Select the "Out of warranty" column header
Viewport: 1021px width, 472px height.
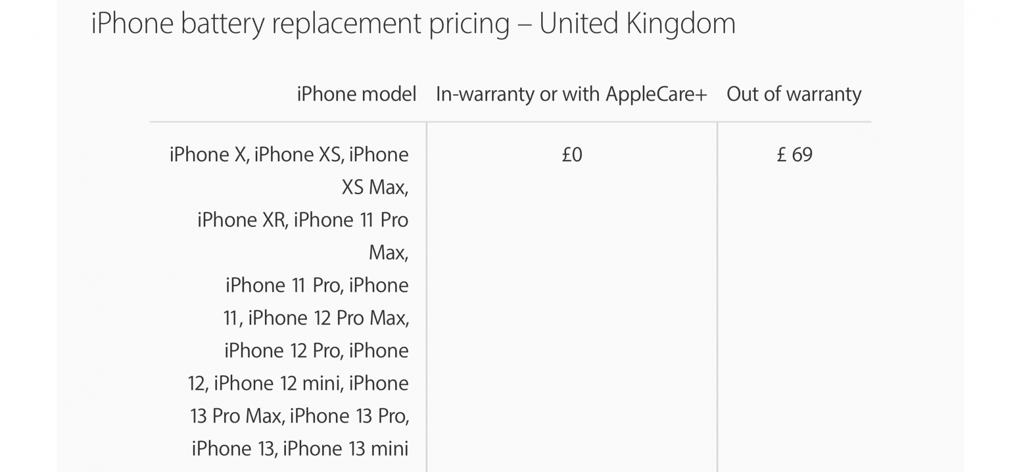click(x=794, y=94)
